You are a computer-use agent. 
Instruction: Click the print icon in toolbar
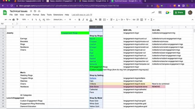[13, 20]
